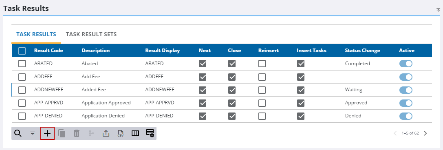Uncheck Close for the ABATED row

(x=232, y=64)
